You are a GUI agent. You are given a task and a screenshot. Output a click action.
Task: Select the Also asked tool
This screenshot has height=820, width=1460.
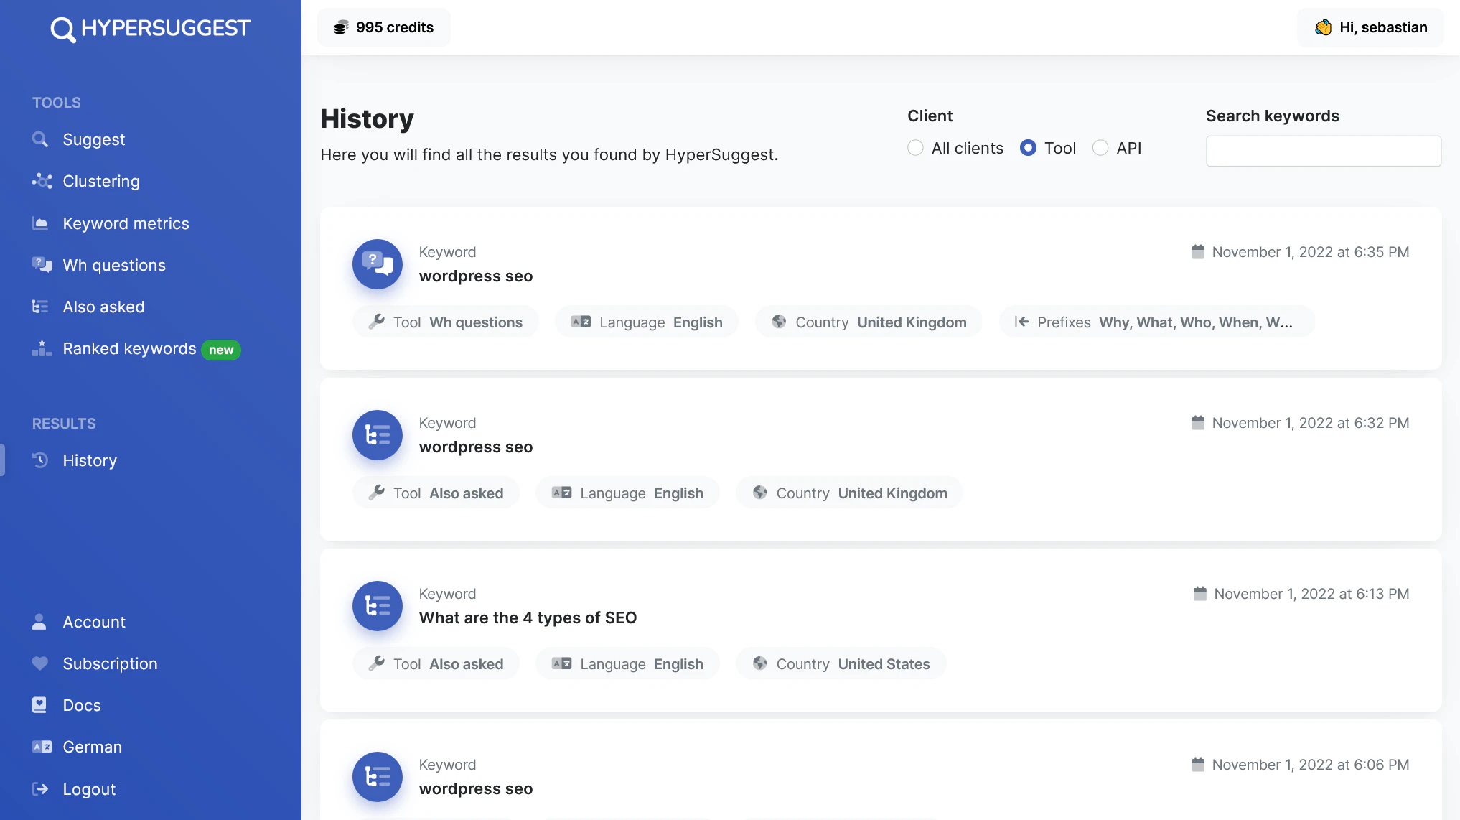coord(103,307)
